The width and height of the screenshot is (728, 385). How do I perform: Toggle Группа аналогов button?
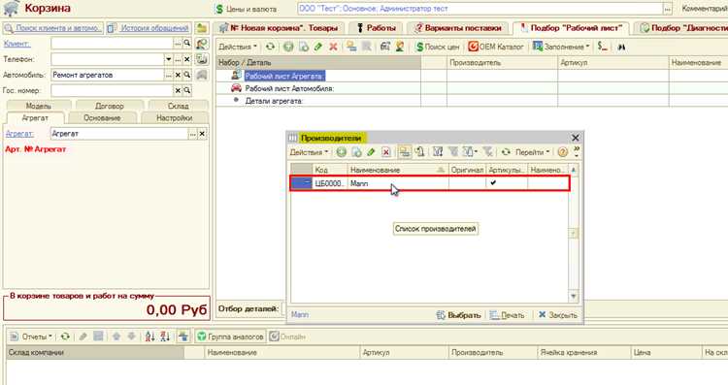coord(230,337)
